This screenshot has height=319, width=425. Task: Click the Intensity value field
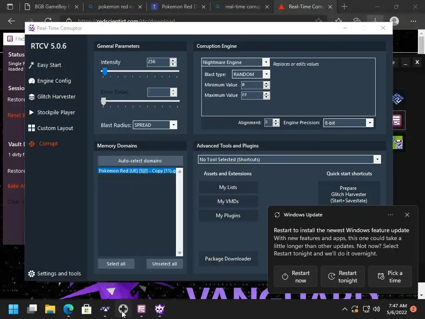158,62
